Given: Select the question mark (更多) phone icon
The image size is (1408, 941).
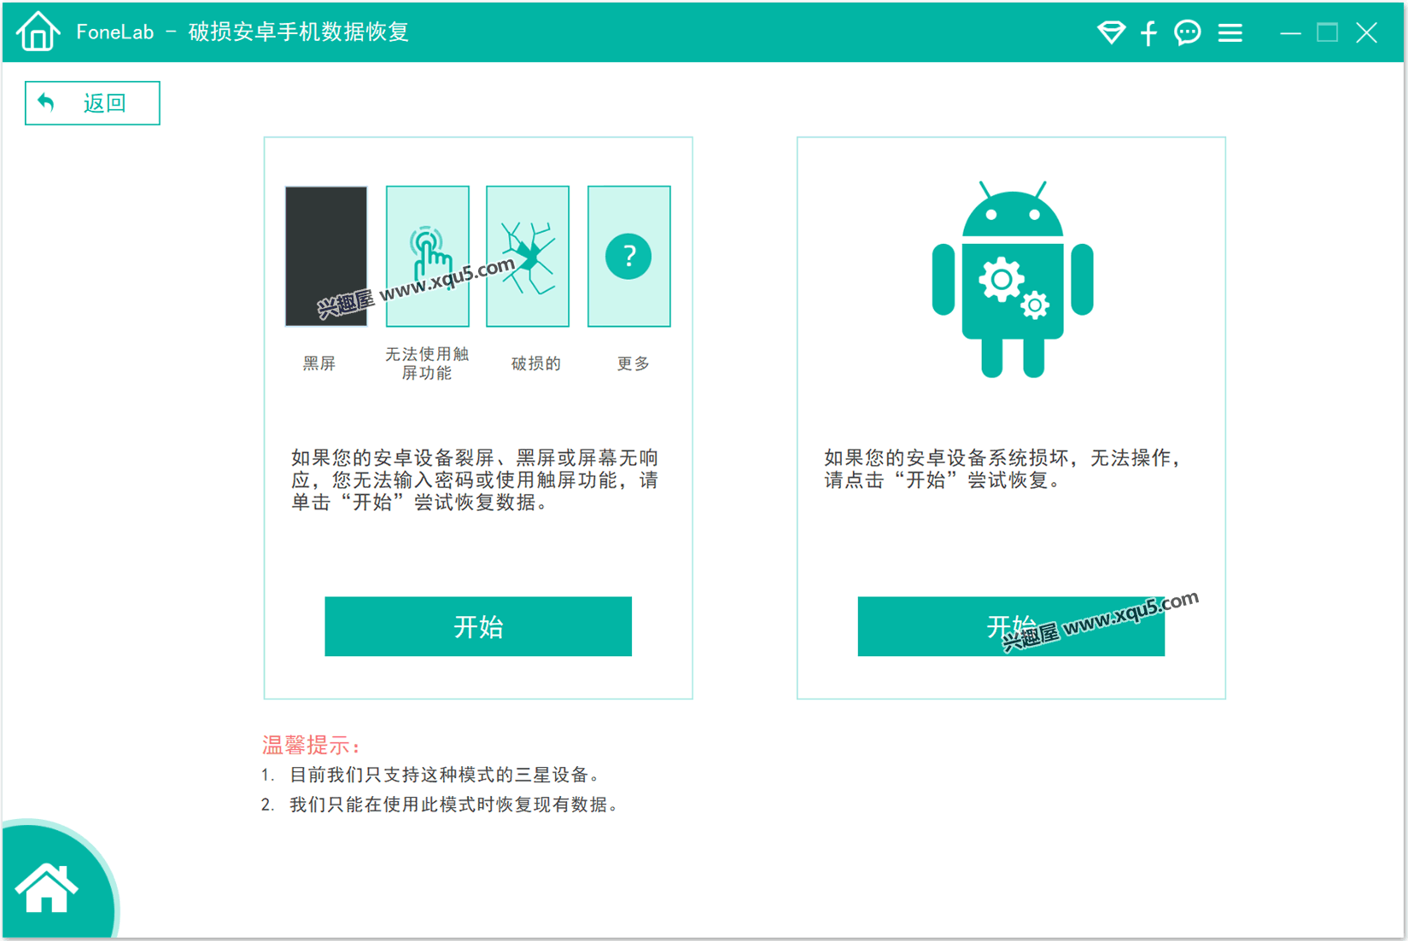Looking at the screenshot, I should pos(629,256).
